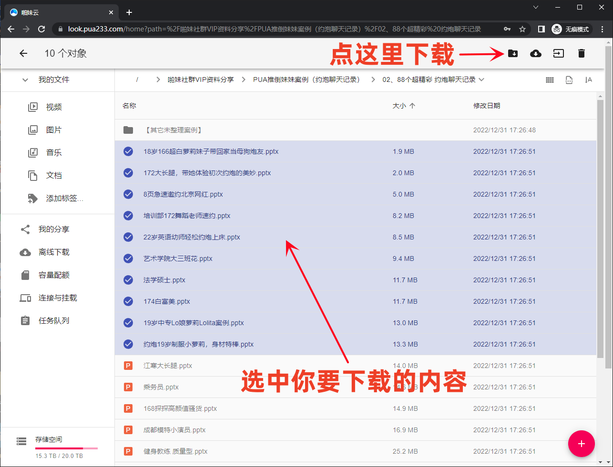613x467 pixels.
Task: Switch to grid view layout icon
Action: [x=550, y=80]
